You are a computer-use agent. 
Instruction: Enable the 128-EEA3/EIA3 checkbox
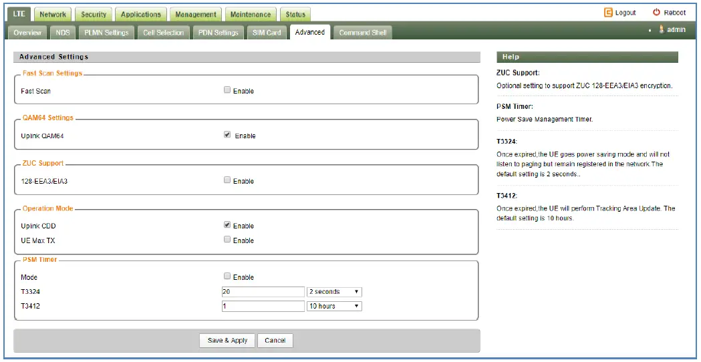tap(227, 180)
